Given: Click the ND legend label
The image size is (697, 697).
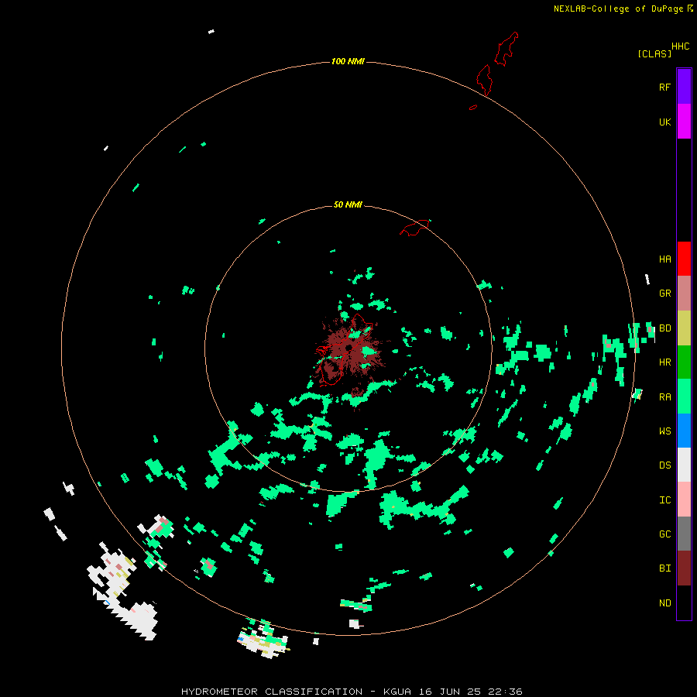Looking at the screenshot, I should pyautogui.click(x=664, y=603).
